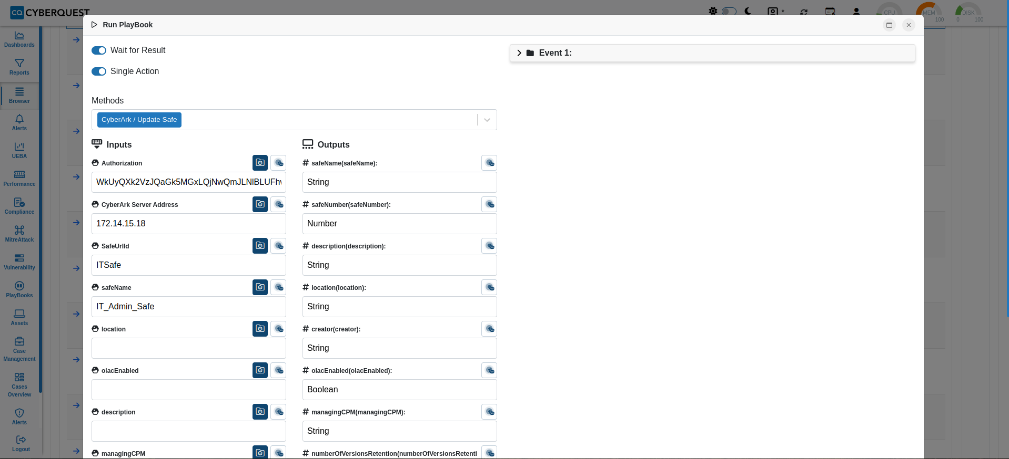Open the bell Alerts sidebar item
The height and width of the screenshot is (459, 1009).
19,123
